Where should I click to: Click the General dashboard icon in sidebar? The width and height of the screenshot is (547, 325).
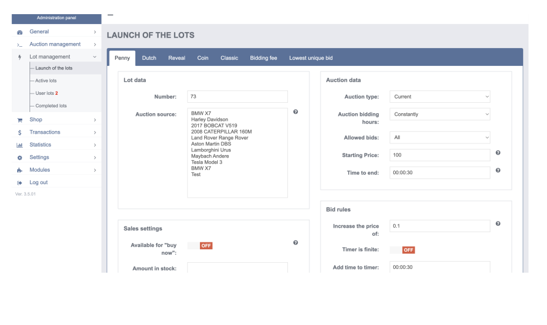click(x=20, y=32)
